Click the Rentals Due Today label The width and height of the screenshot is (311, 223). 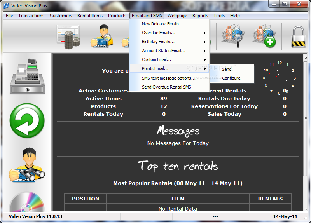pos(224,99)
